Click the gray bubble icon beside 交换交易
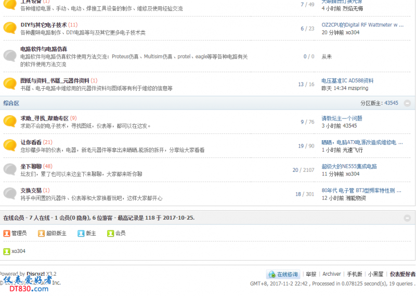416x296 pixels. [x=10, y=194]
